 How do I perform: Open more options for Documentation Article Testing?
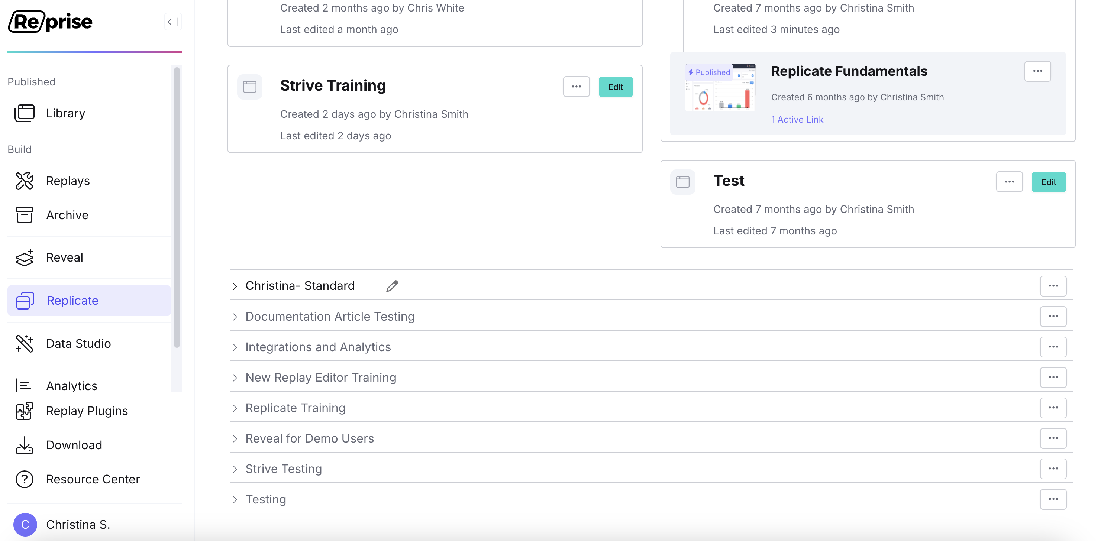[1053, 317]
